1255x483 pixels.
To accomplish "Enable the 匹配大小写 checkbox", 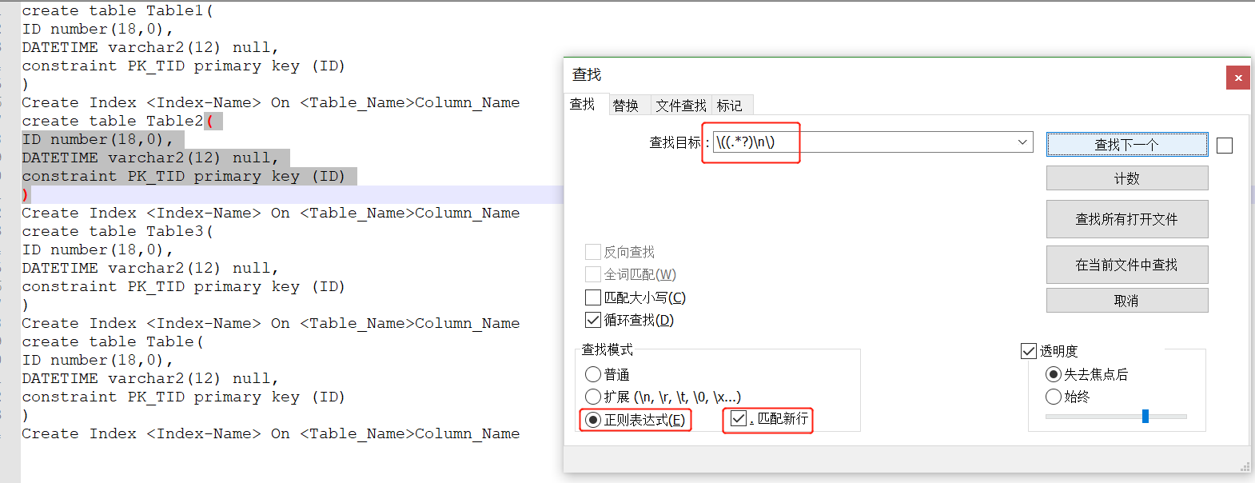I will tap(593, 297).
